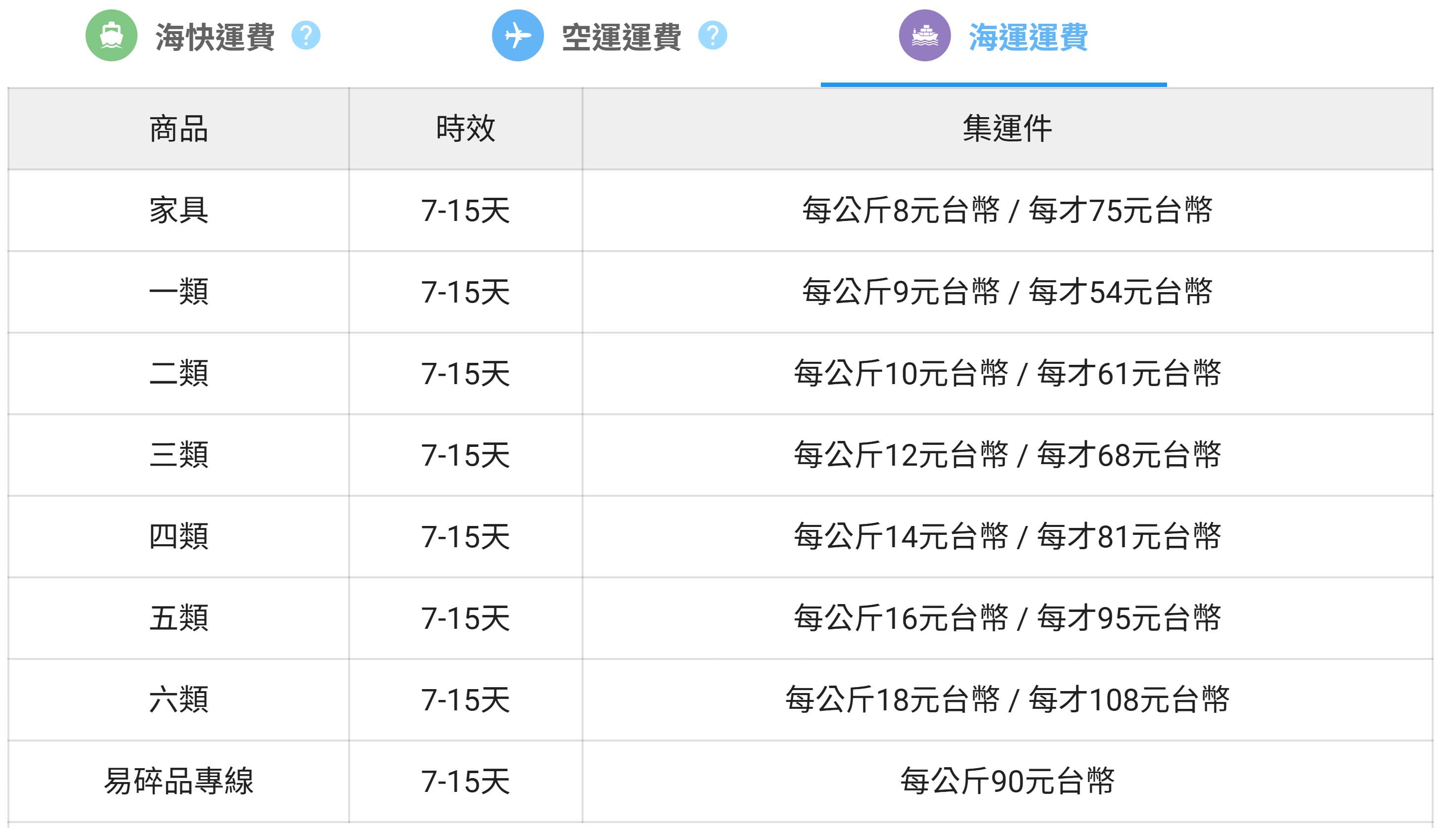Click the purple cargo ship icon for 海運運費
The image size is (1444, 828).
pyautogui.click(x=925, y=35)
